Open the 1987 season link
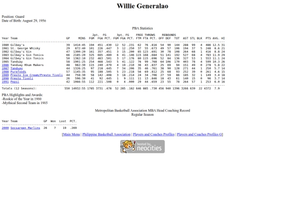Viewport: 285px width, 214px height. [5, 68]
